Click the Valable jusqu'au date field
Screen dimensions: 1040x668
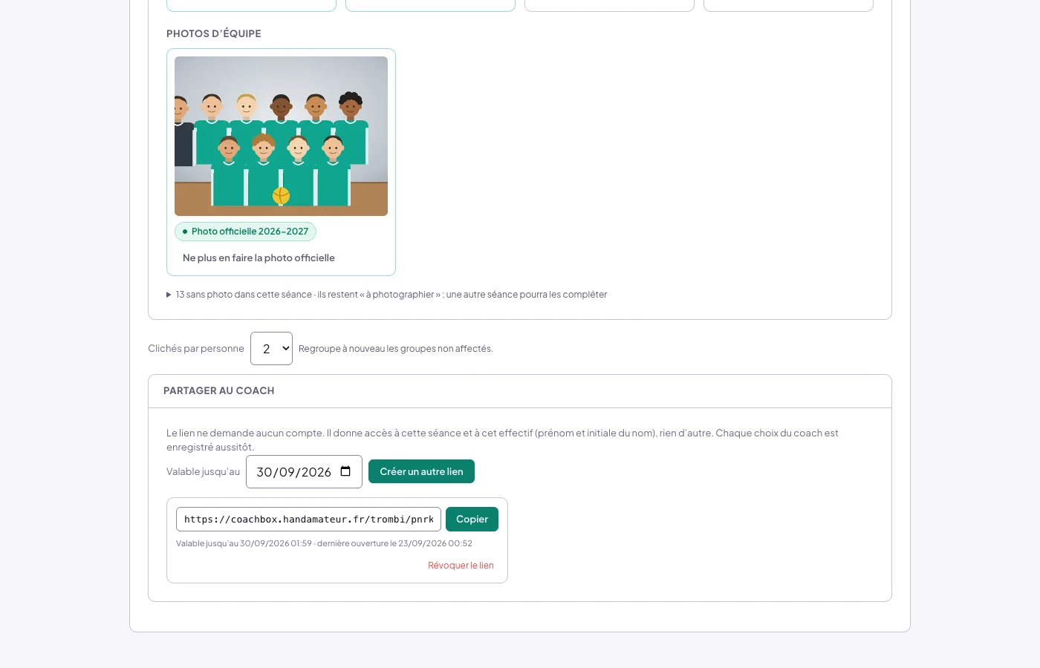pyautogui.click(x=304, y=471)
